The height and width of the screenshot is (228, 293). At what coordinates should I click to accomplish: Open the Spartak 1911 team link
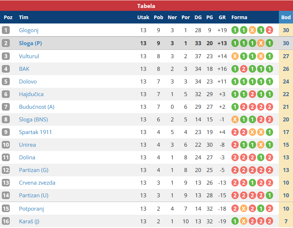coord(35,132)
